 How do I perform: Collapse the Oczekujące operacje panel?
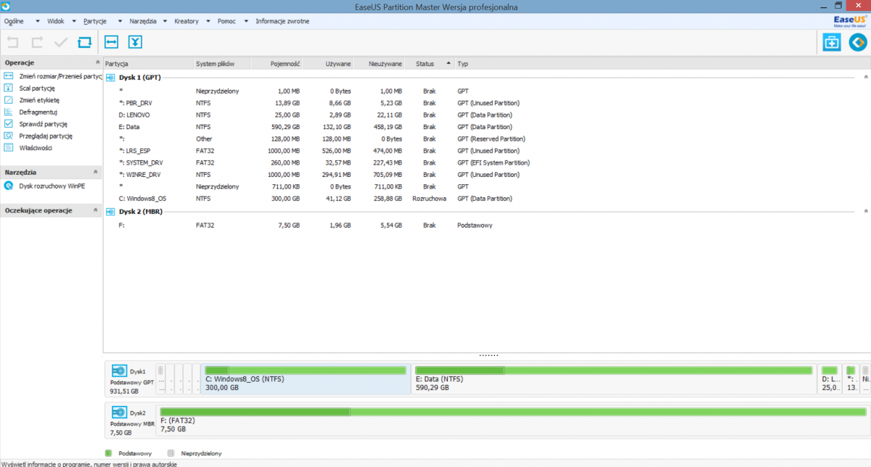pos(96,210)
